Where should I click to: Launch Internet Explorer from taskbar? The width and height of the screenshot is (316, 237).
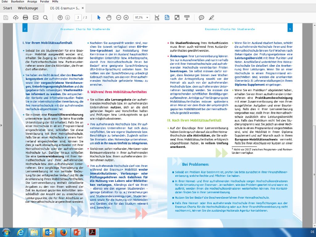pyautogui.click(x=20, y=232)
